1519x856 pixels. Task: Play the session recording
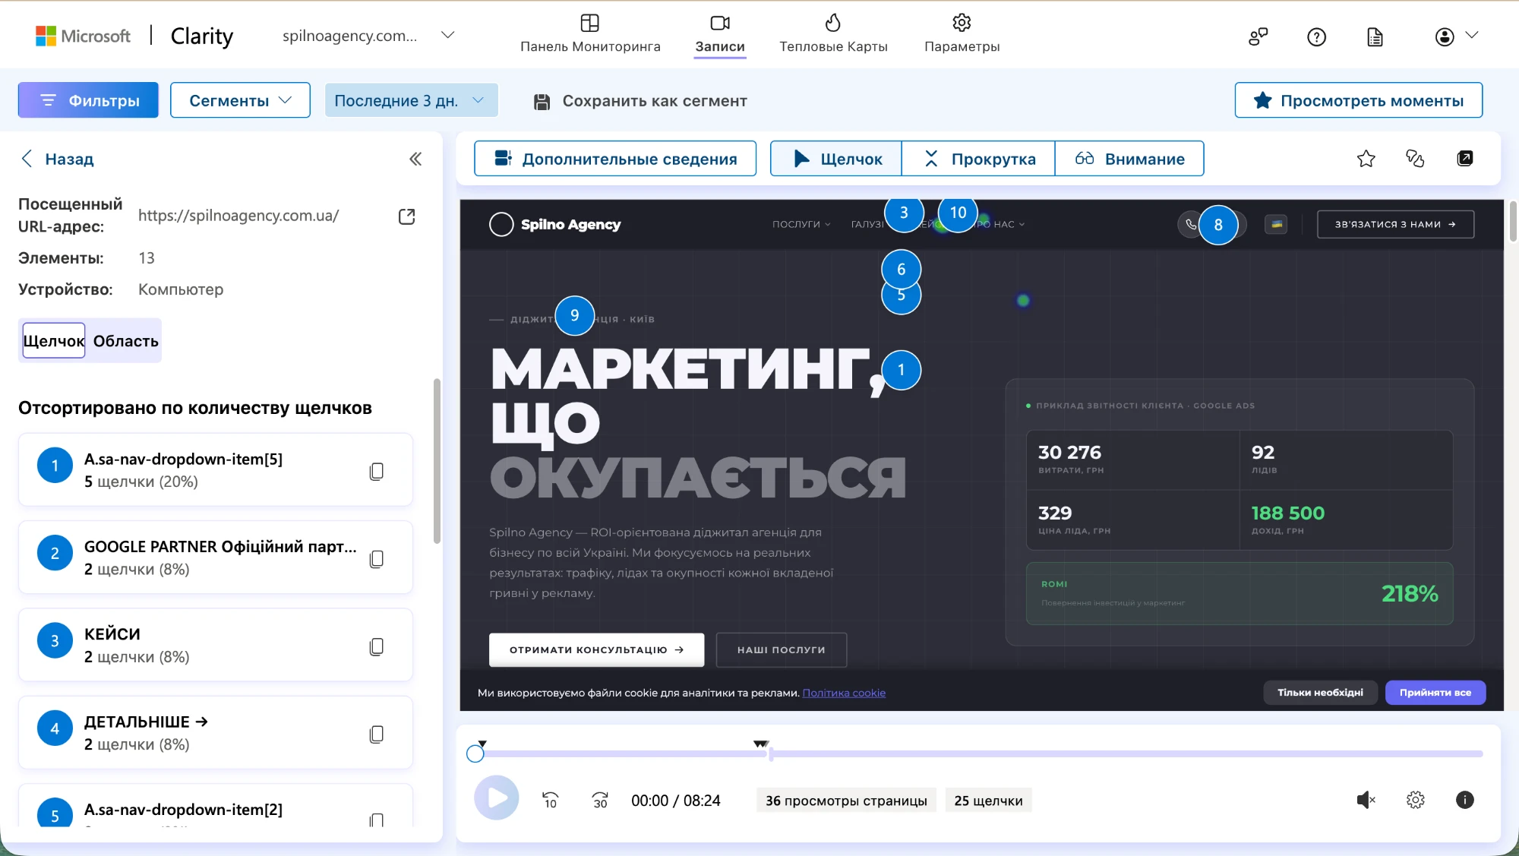pos(496,798)
